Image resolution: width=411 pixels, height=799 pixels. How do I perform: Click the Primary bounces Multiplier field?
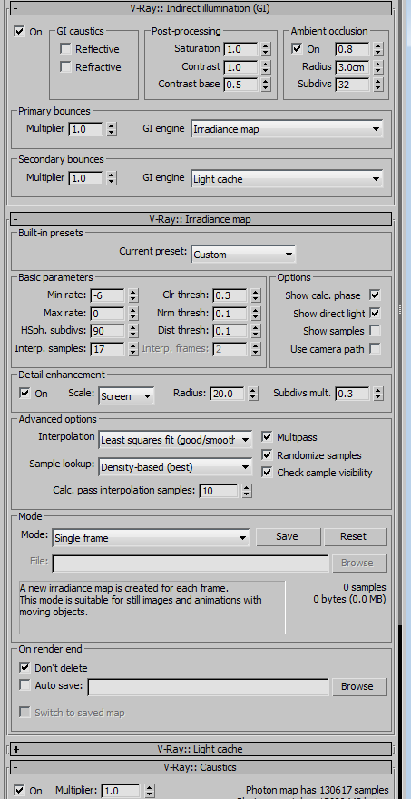click(x=86, y=129)
